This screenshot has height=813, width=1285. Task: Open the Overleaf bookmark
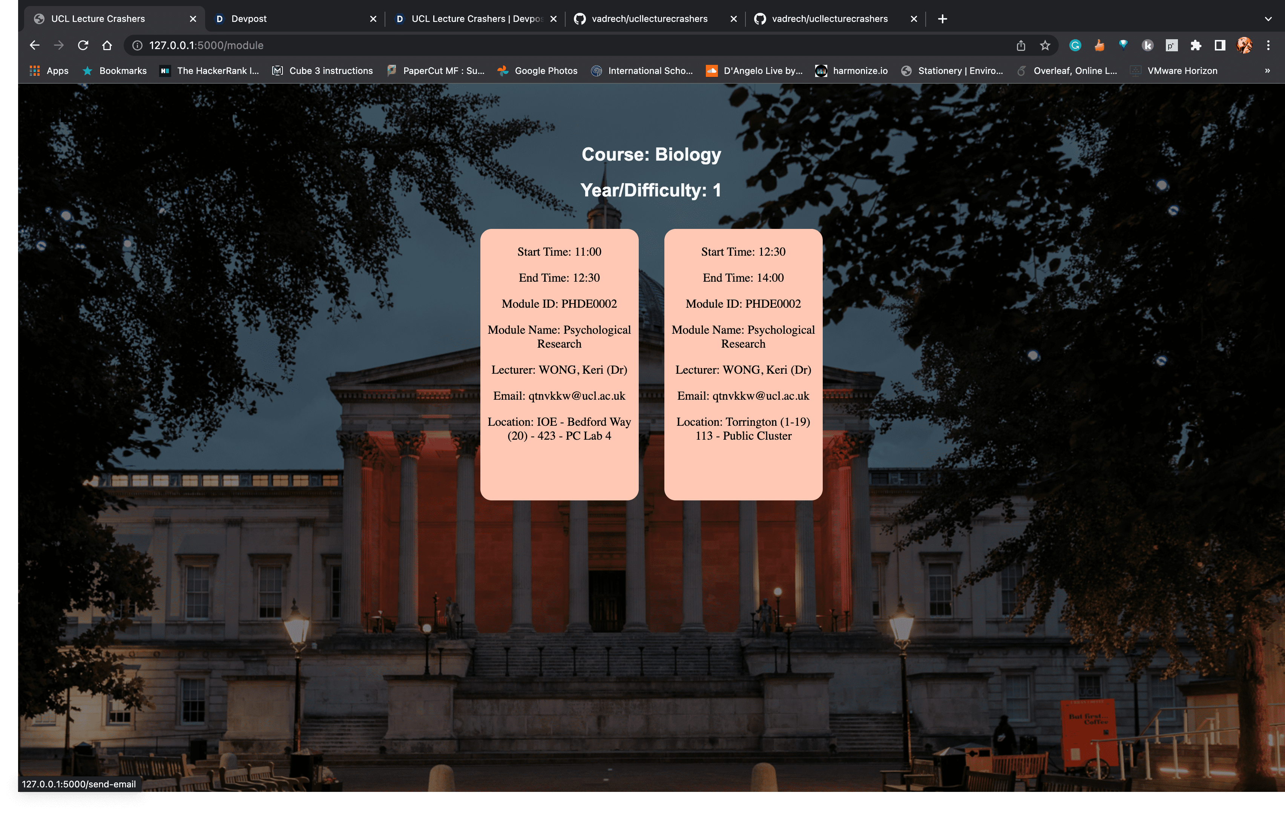(1067, 71)
